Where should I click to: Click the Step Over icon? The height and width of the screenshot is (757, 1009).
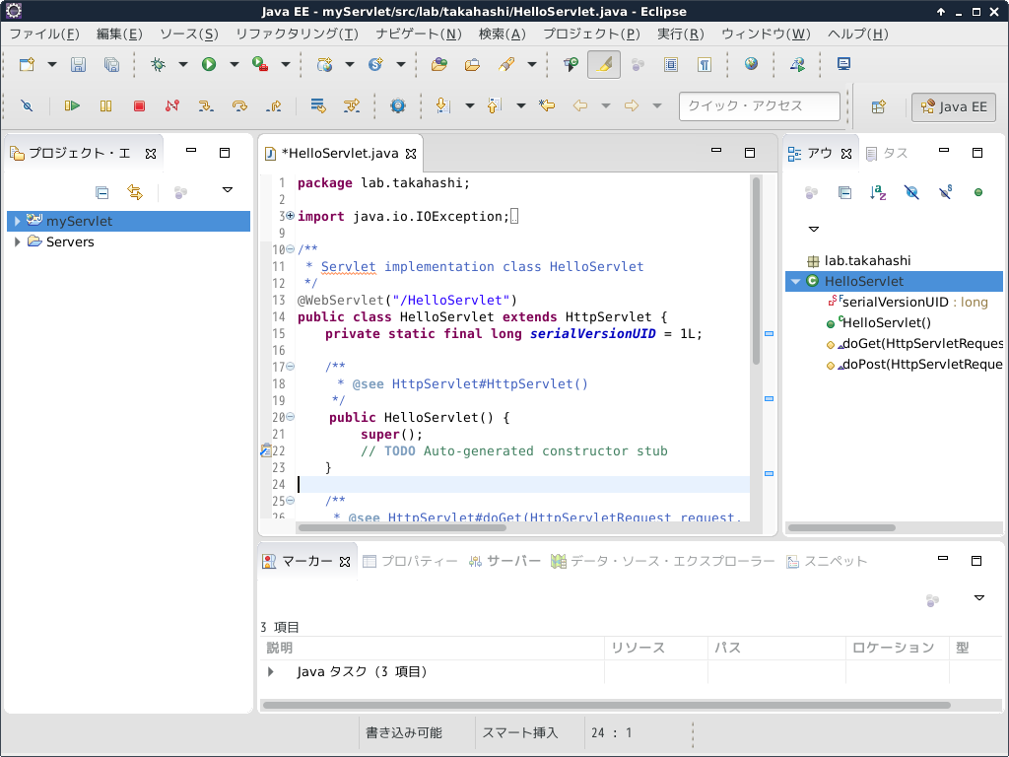click(239, 105)
